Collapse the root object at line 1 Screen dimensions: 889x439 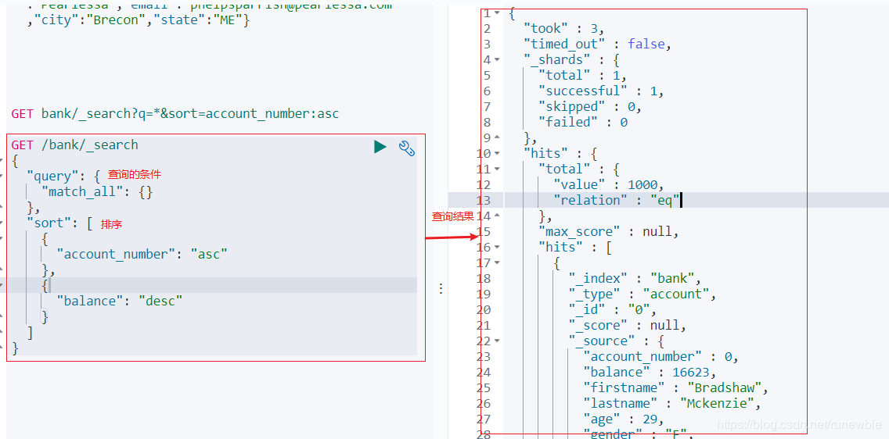coord(497,12)
